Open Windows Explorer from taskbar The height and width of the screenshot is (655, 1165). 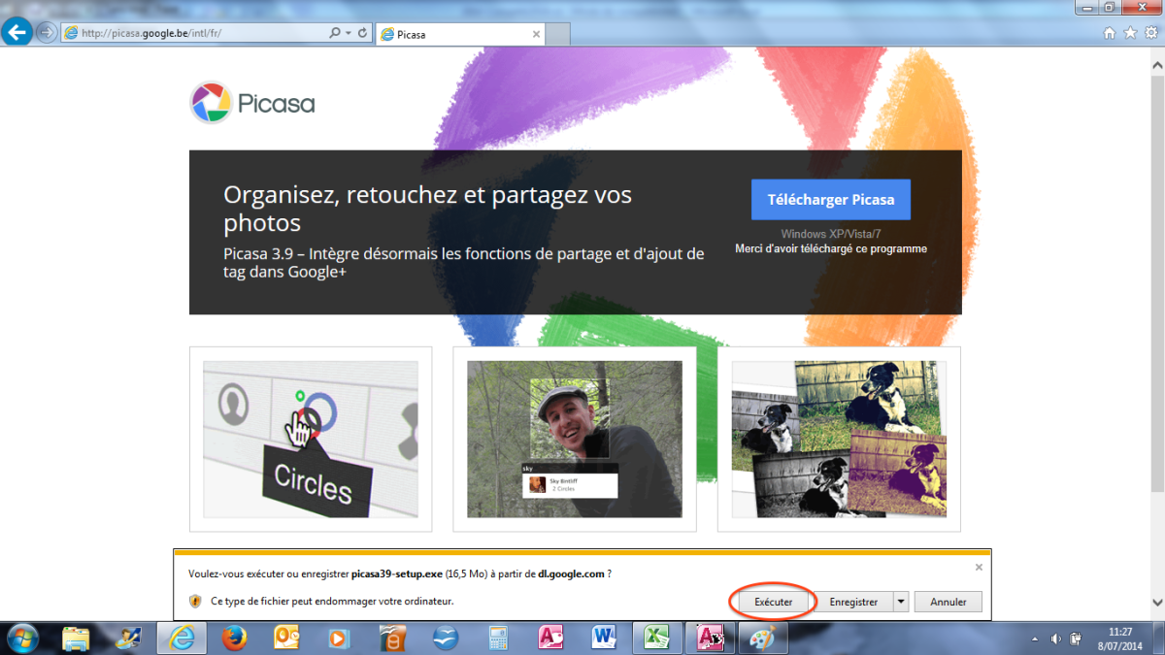click(76, 638)
